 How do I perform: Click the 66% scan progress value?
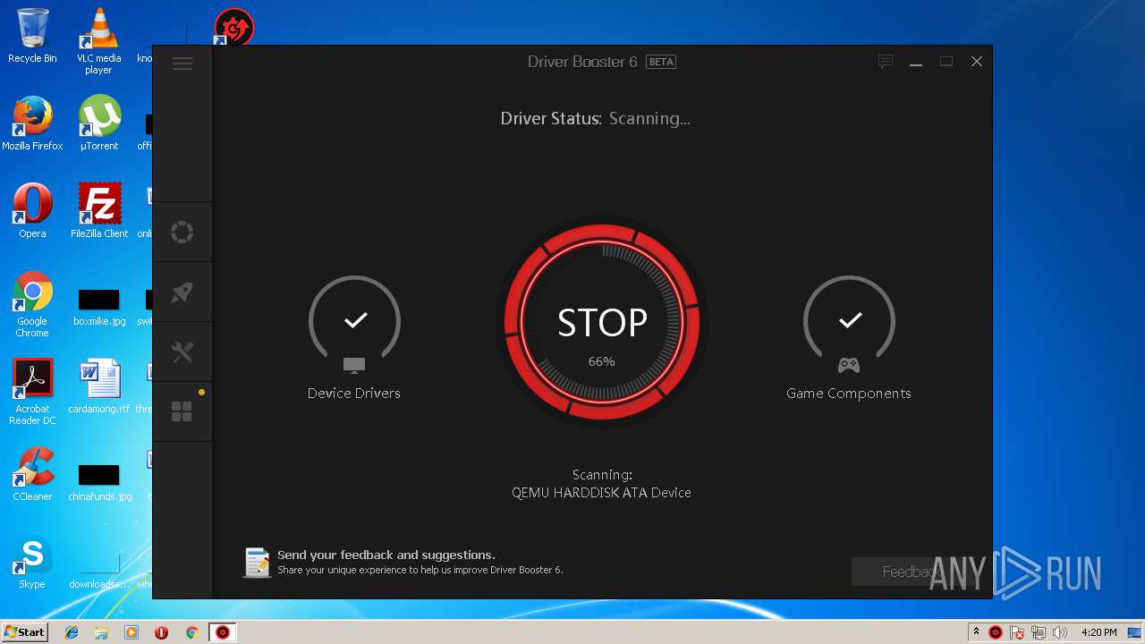(602, 361)
